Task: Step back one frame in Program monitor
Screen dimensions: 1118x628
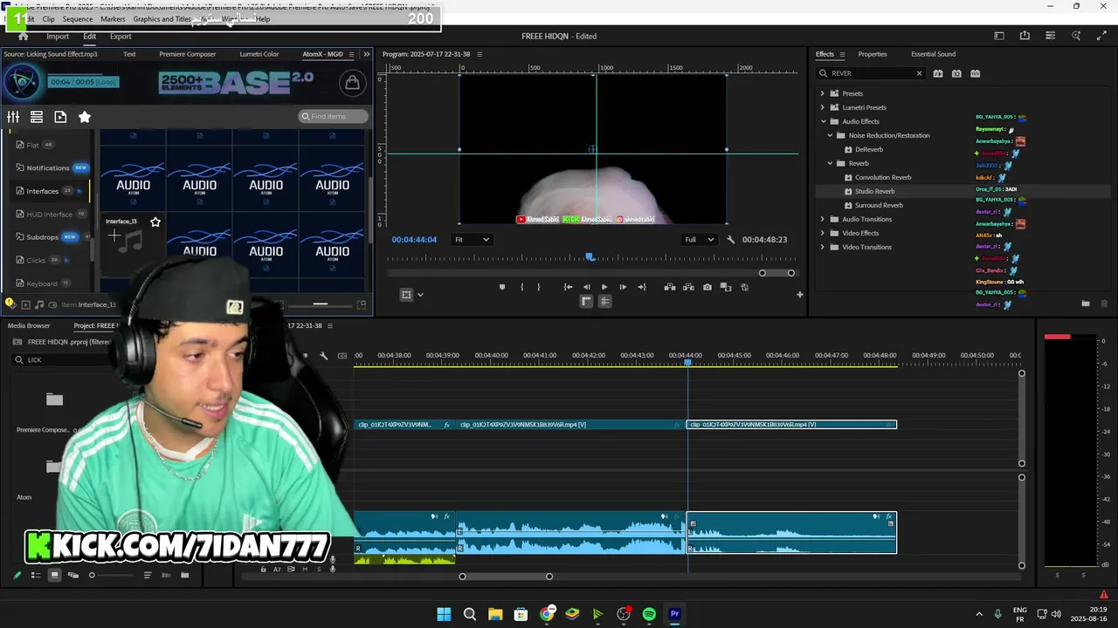Action: point(586,287)
